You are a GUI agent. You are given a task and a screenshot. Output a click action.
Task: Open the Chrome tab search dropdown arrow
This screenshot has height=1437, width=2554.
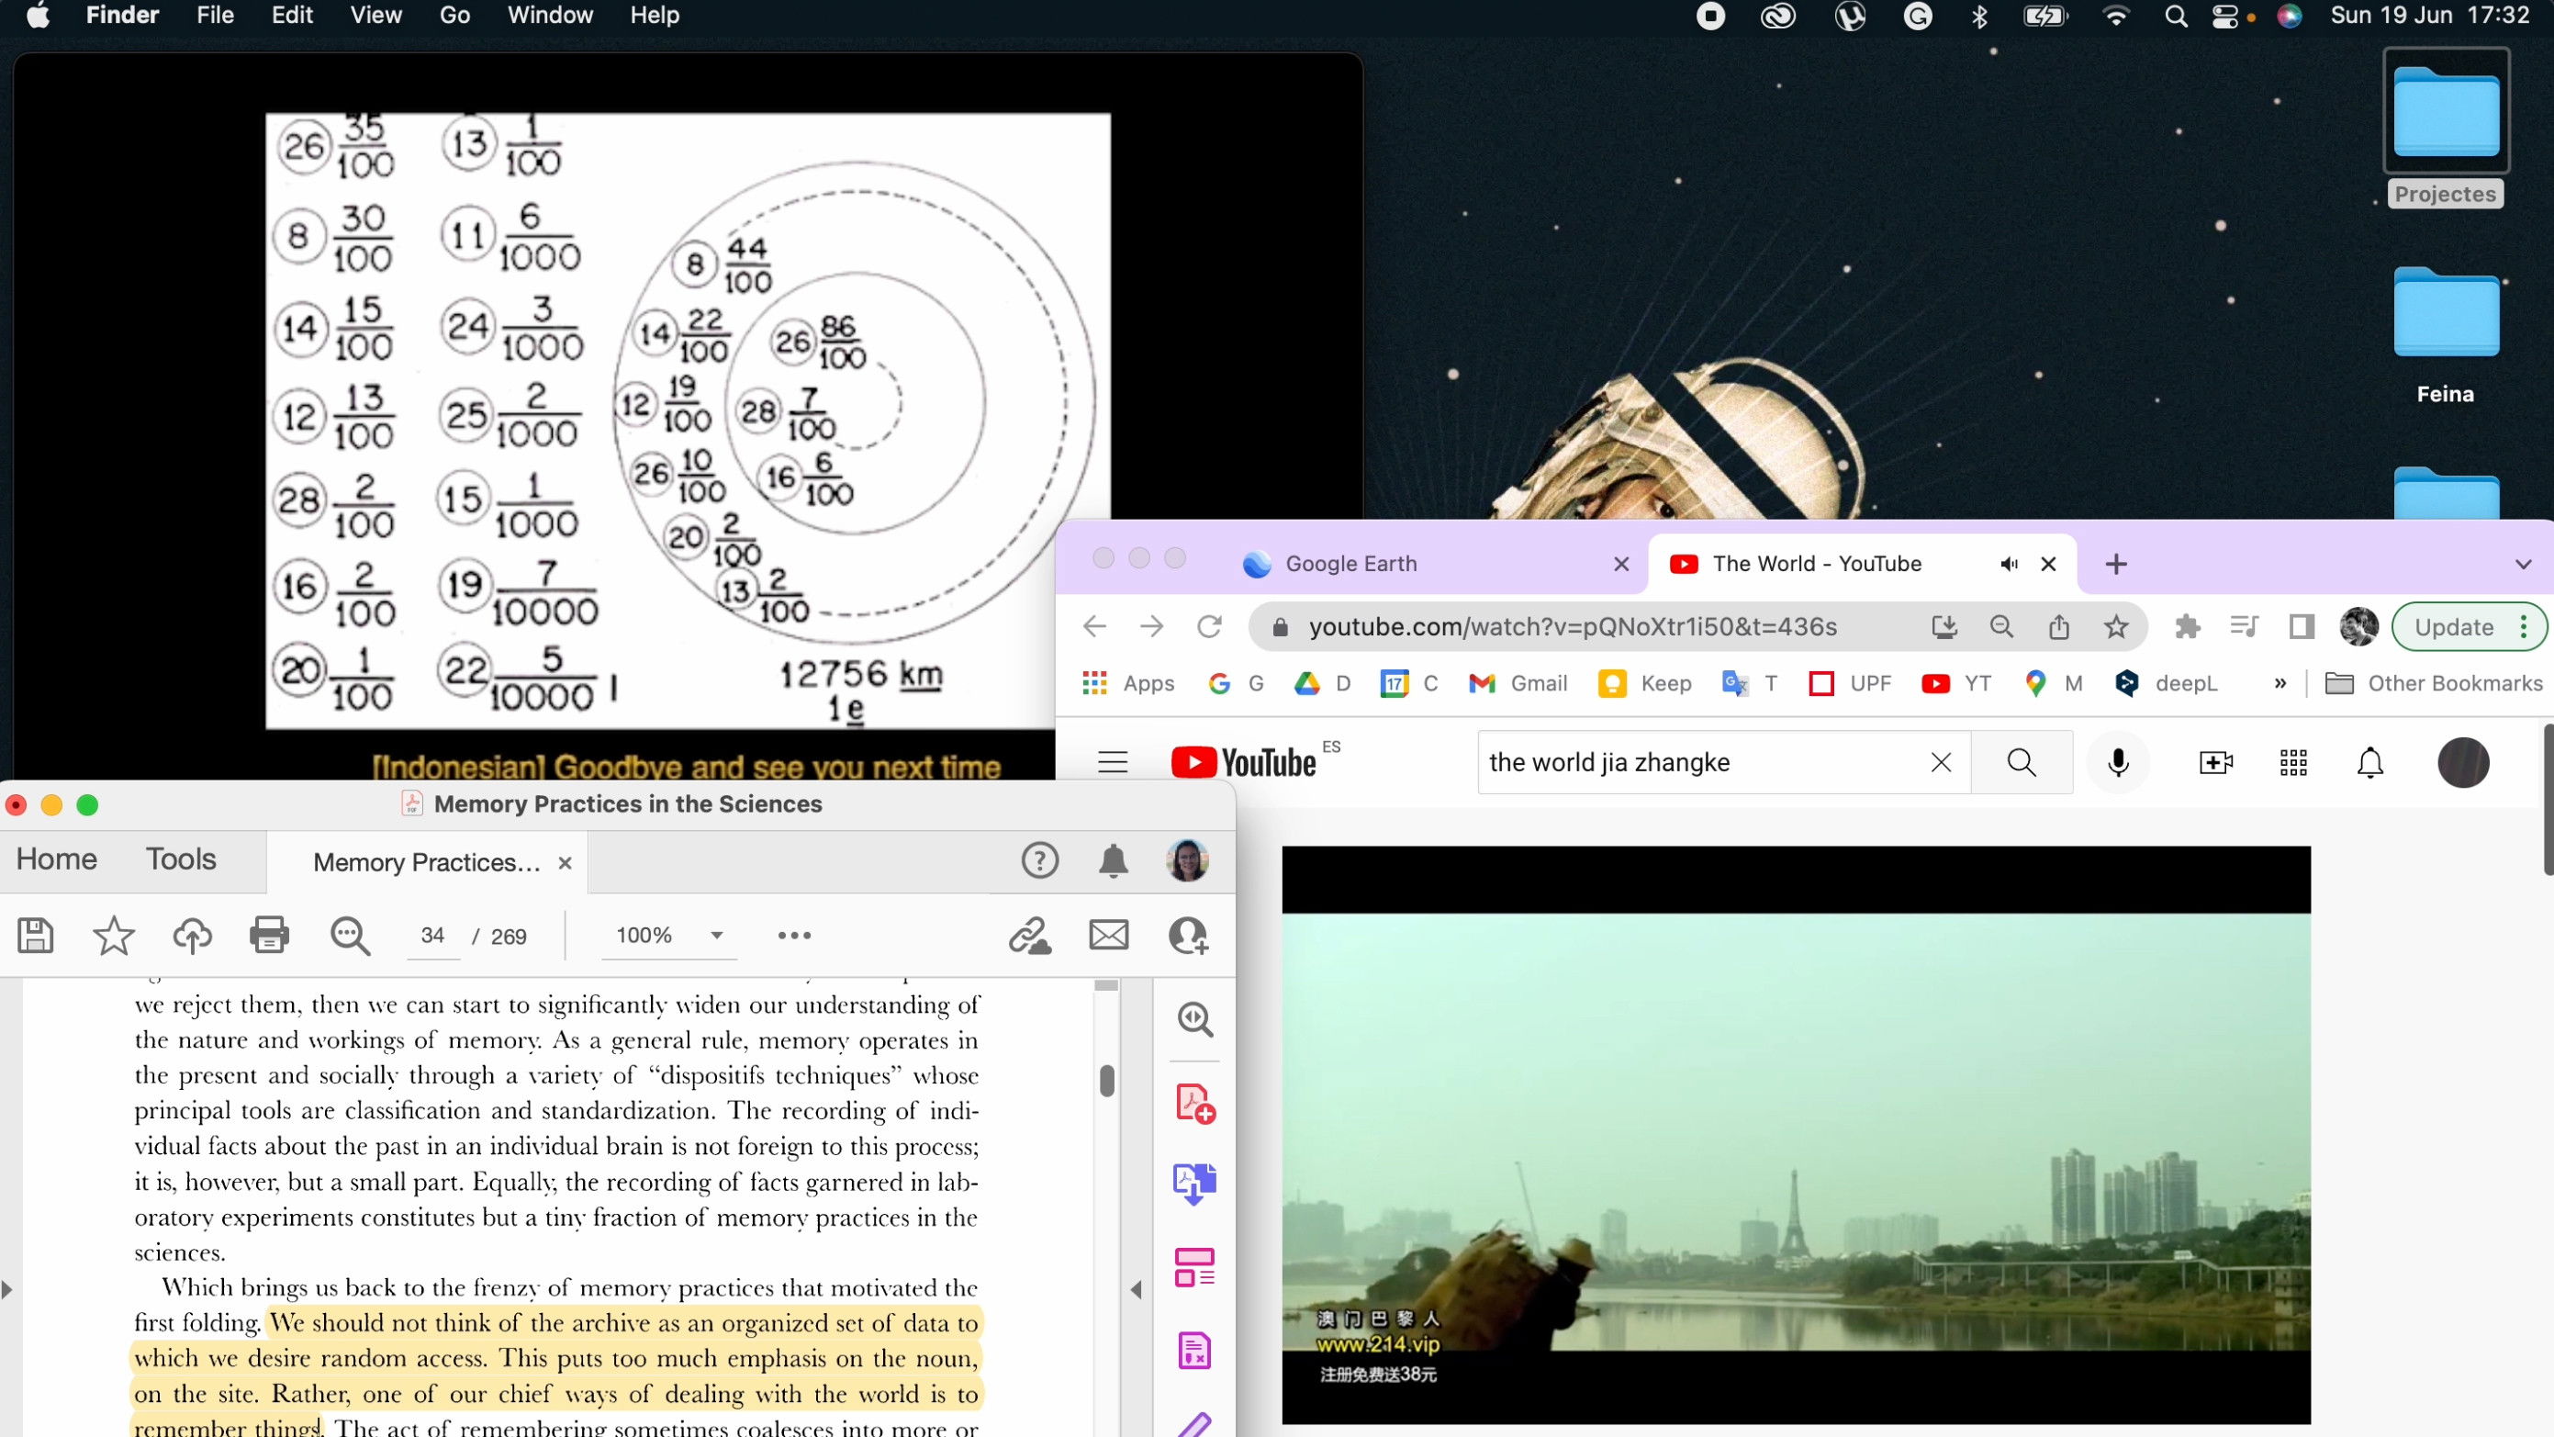[2524, 565]
